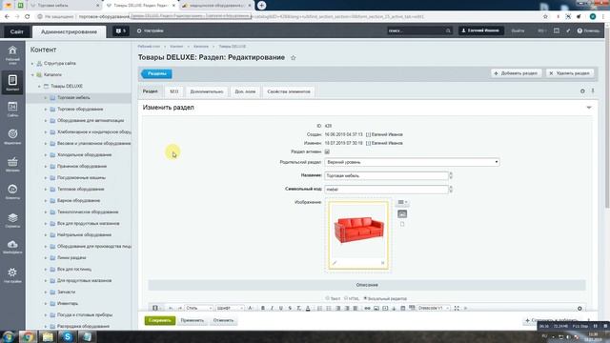Expand Холодильное оборудование tree folder
Image resolution: width=610 pixels, height=343 pixels.
point(46,154)
